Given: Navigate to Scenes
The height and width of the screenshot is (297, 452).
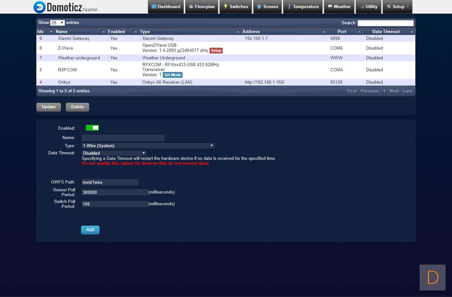Looking at the screenshot, I should click(267, 7).
